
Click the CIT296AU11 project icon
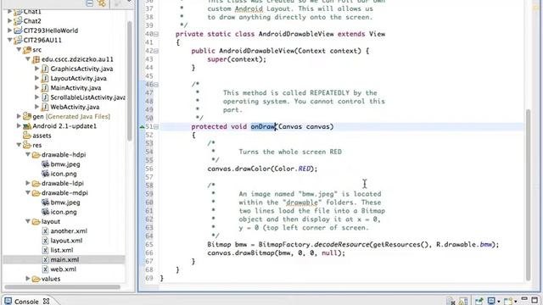tap(18, 40)
